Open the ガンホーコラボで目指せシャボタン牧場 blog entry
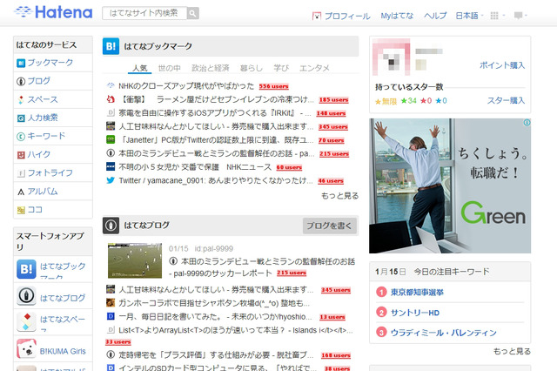The width and height of the screenshot is (557, 371). [x=214, y=303]
